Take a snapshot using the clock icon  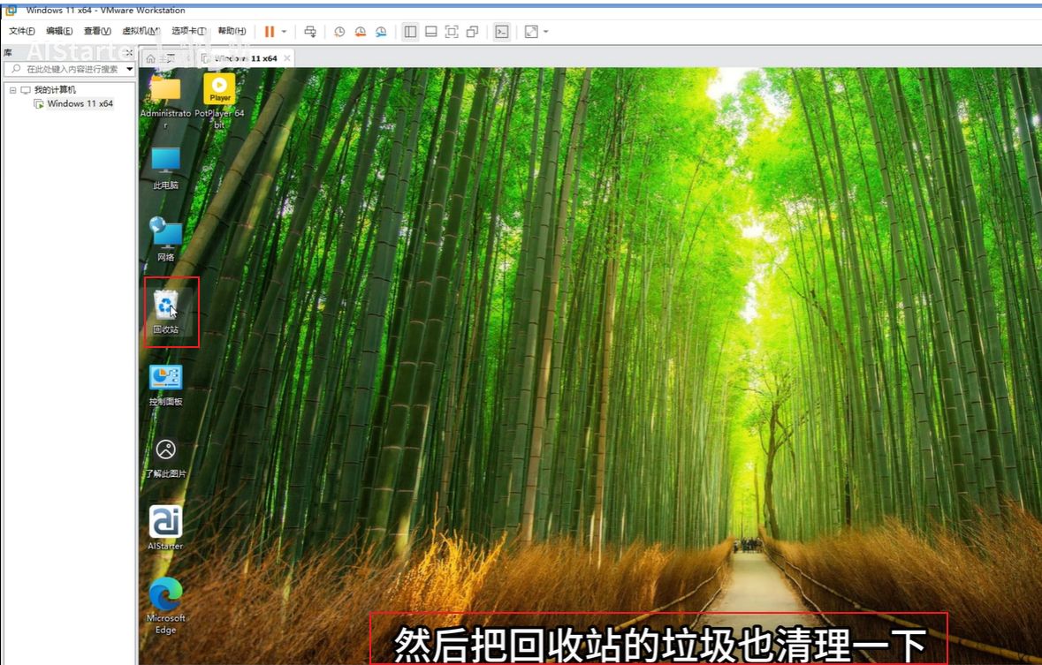(x=339, y=32)
